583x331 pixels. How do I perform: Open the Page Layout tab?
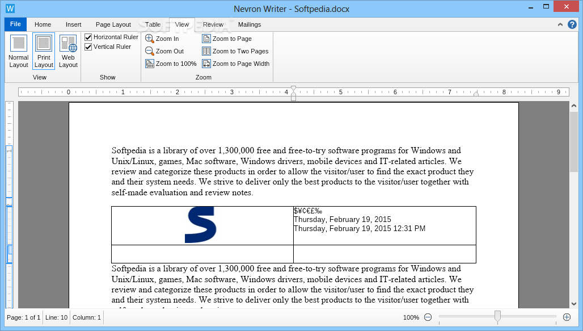[x=113, y=24]
